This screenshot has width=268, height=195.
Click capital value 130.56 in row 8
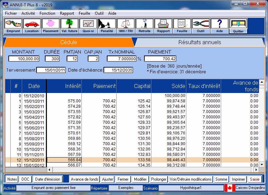[x=134, y=138]
